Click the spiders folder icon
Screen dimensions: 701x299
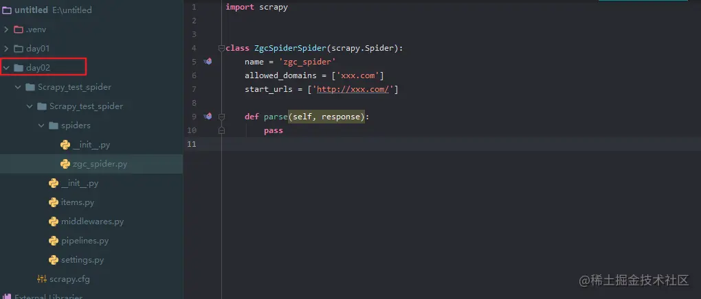[53, 125]
